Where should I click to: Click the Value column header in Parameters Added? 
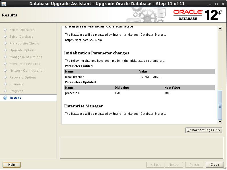click(x=143, y=71)
